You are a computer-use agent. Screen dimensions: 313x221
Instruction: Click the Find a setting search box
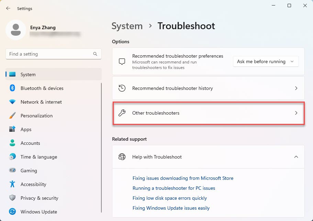(50, 54)
